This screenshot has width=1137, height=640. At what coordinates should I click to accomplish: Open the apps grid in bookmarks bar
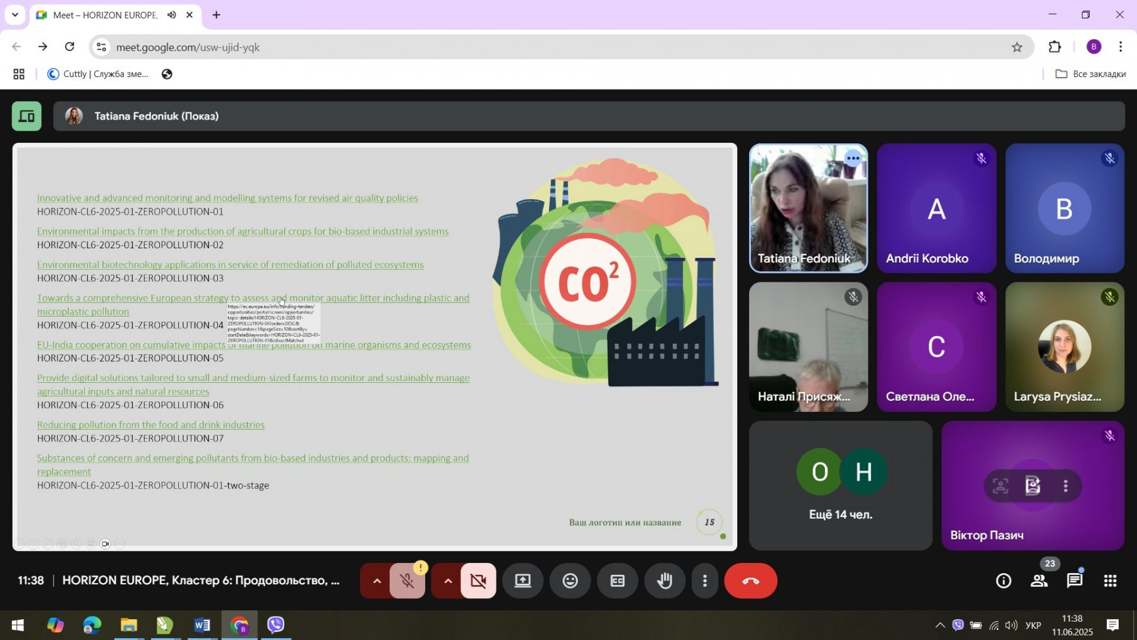19,74
